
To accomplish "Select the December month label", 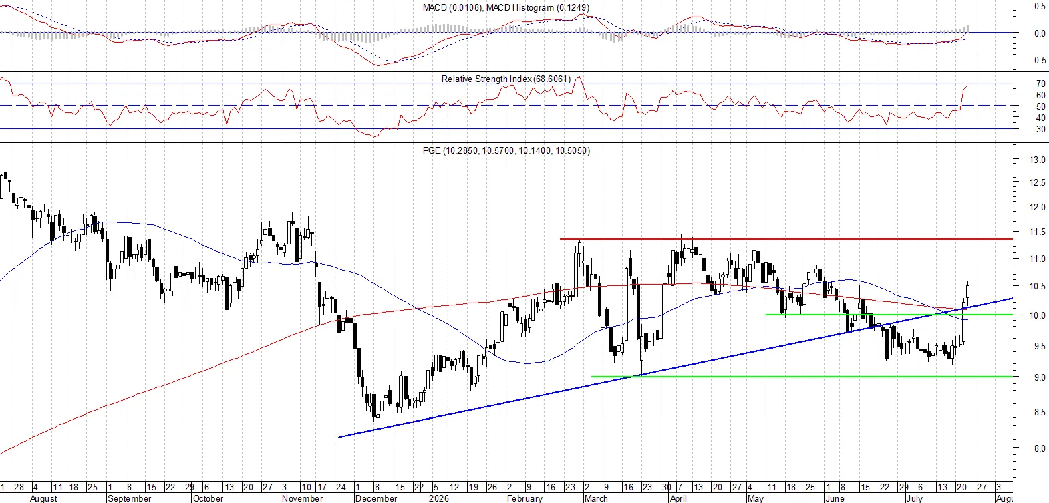I will 376,498.
